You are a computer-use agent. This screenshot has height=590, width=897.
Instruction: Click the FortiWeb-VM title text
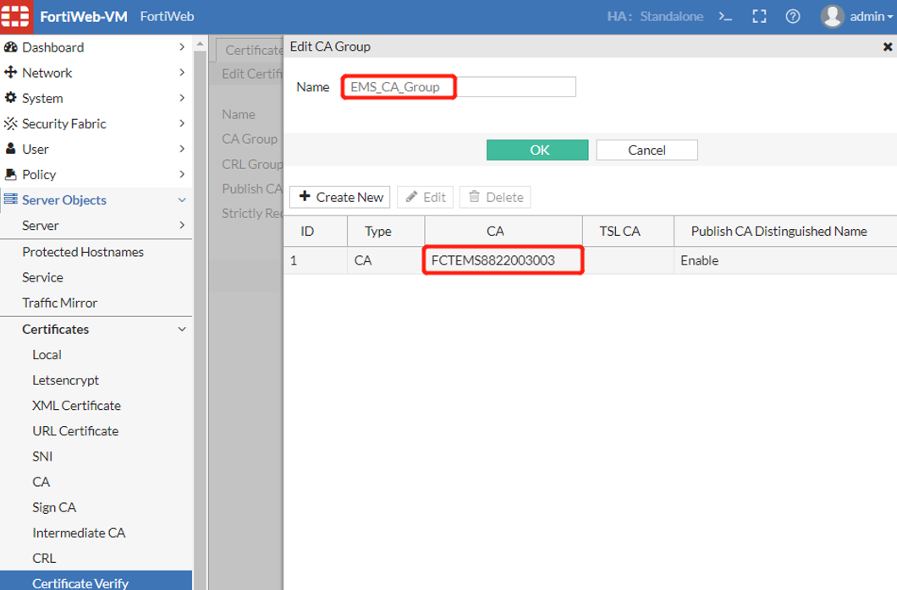[84, 17]
